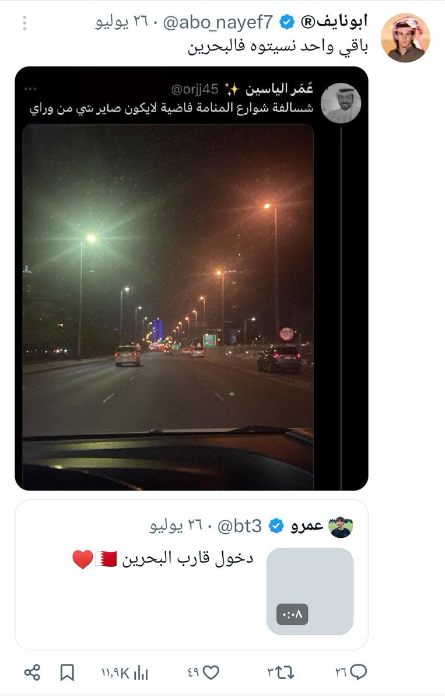Image resolution: width=445 pixels, height=700 pixels.
Task: Click the @orjj45 handle in the image
Action: pos(195,89)
